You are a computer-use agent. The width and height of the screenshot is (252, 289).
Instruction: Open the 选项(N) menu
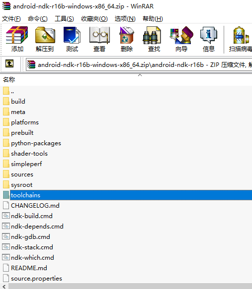click(x=125, y=19)
